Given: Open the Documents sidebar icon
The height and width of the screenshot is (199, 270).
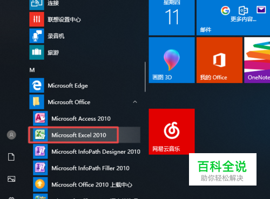Looking at the screenshot, I should click(11, 157).
